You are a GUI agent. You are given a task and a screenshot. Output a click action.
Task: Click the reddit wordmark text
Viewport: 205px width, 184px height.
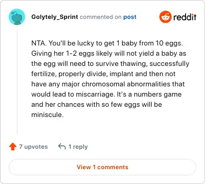tap(184, 17)
